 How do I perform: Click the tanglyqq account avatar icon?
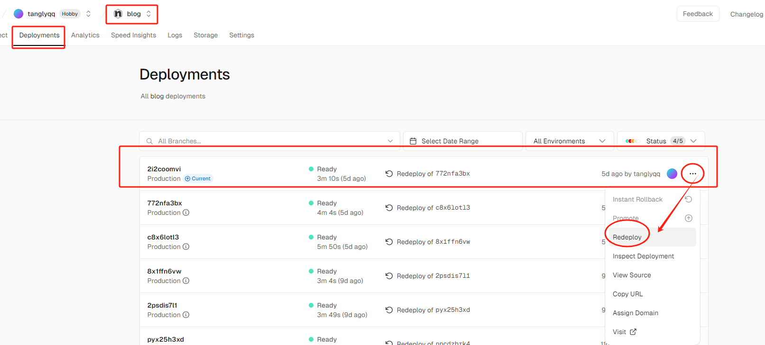coord(18,14)
